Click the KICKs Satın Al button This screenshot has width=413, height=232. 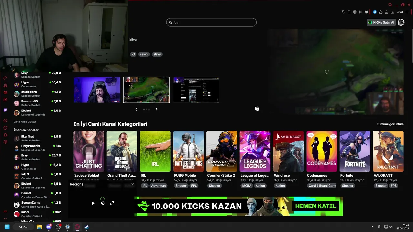[x=381, y=22]
